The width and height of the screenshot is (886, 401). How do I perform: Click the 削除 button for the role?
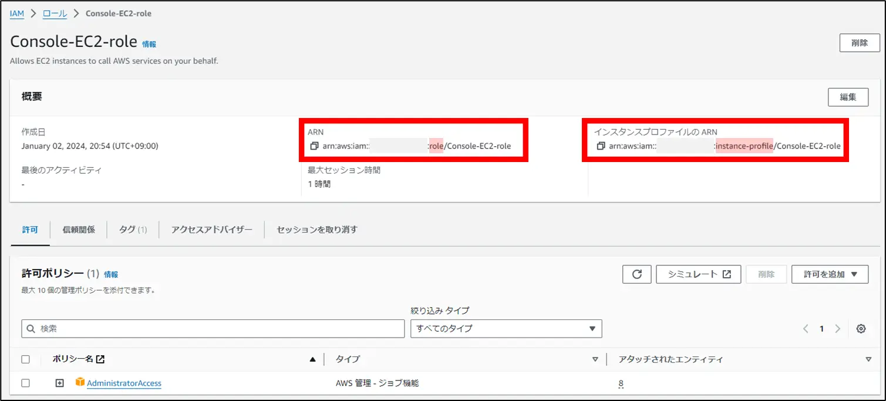coord(860,43)
